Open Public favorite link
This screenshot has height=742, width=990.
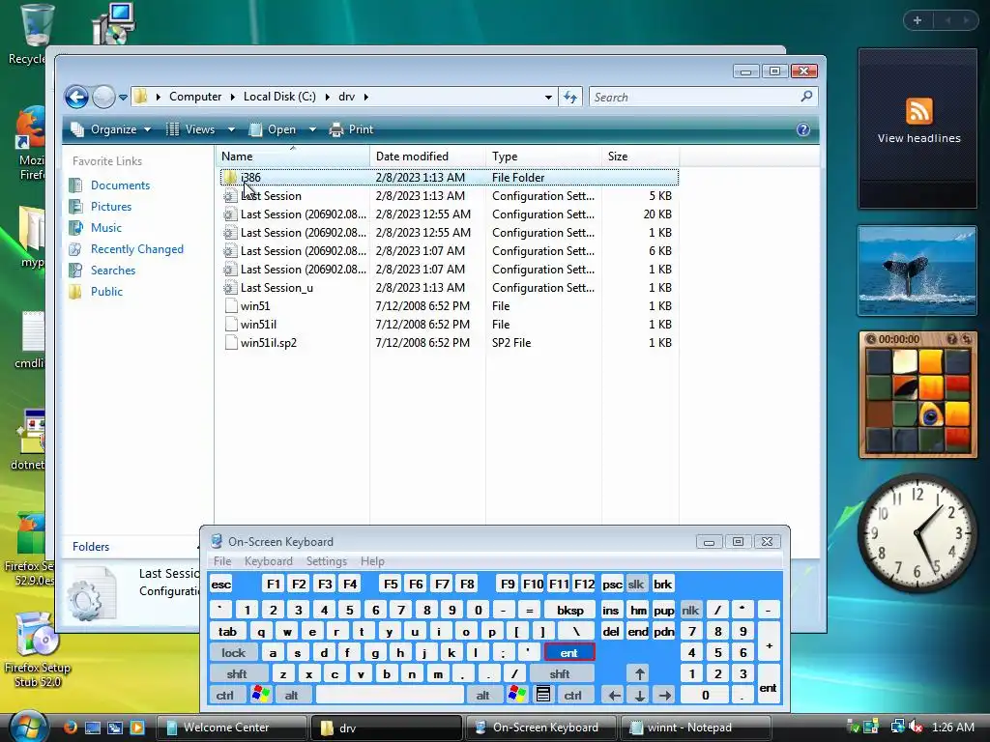(106, 292)
